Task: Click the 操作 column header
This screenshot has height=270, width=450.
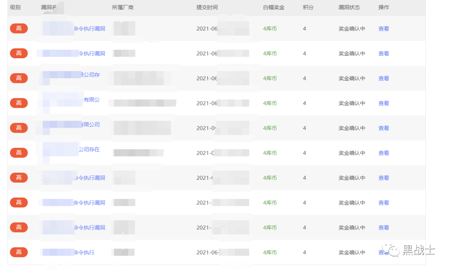Action: coord(383,7)
